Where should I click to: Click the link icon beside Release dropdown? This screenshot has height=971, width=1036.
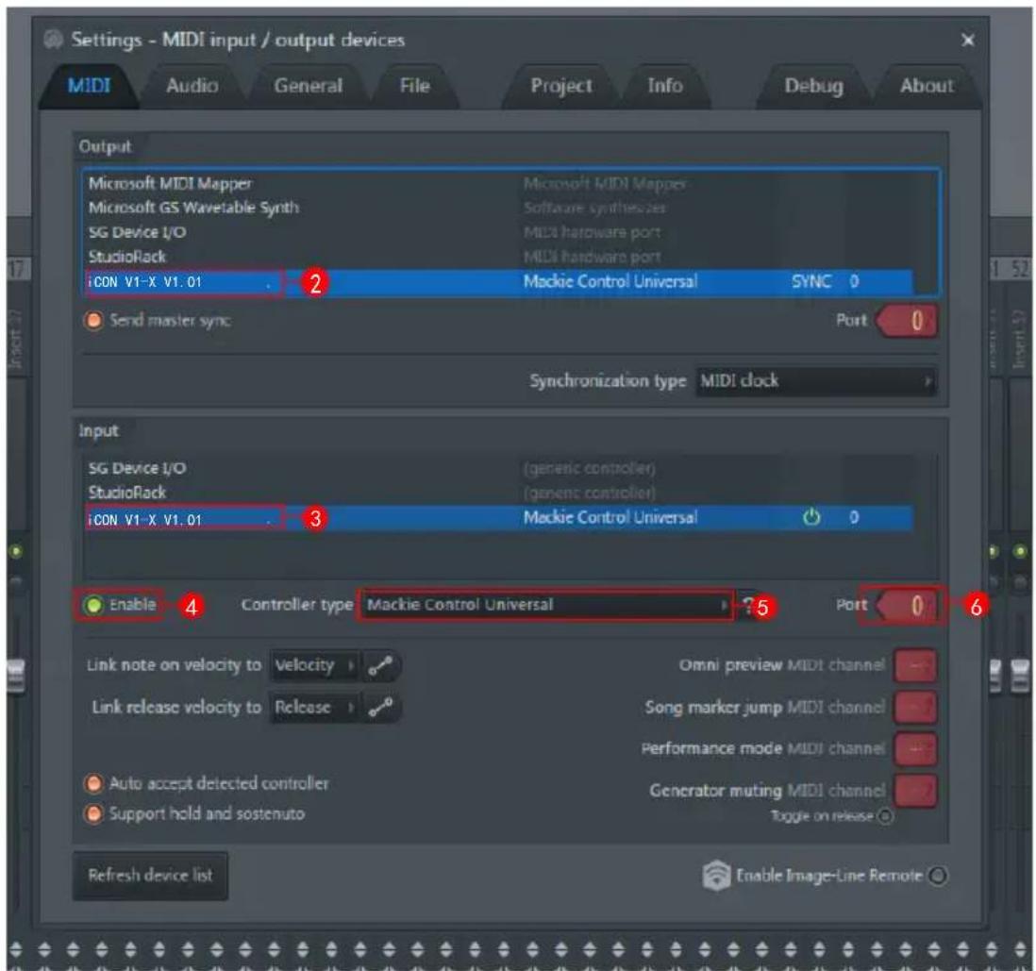[x=380, y=708]
